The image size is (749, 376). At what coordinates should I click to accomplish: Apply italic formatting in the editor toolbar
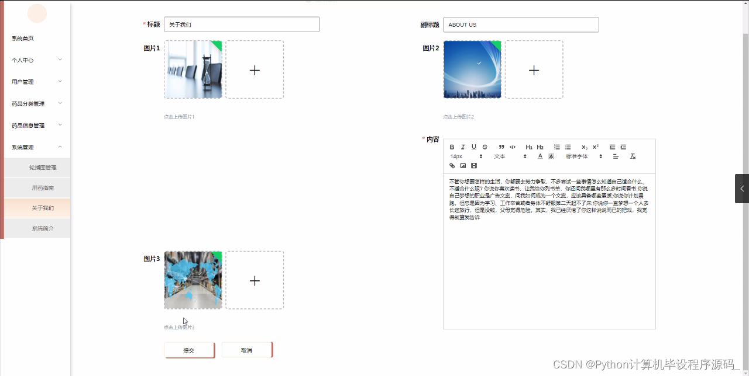[463, 147]
